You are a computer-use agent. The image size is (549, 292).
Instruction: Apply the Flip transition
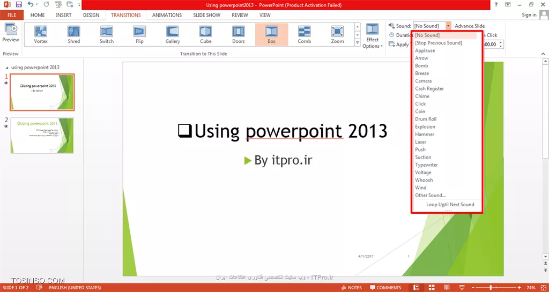pos(139,35)
